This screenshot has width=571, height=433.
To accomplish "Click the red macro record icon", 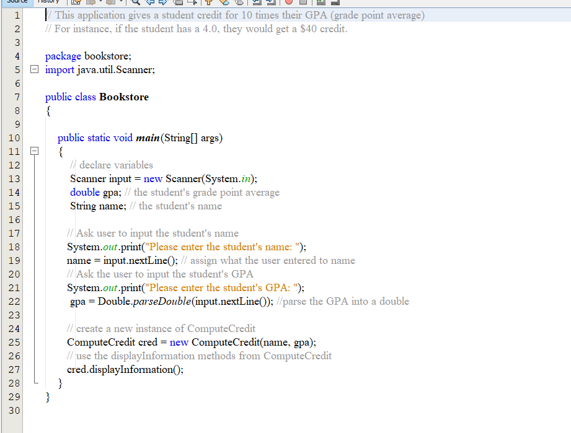I will click(289, 2).
